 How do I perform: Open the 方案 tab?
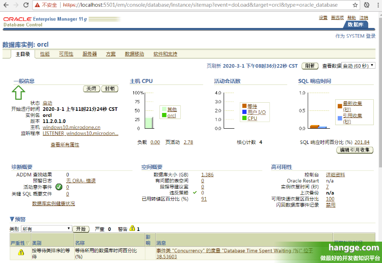(x=111, y=54)
